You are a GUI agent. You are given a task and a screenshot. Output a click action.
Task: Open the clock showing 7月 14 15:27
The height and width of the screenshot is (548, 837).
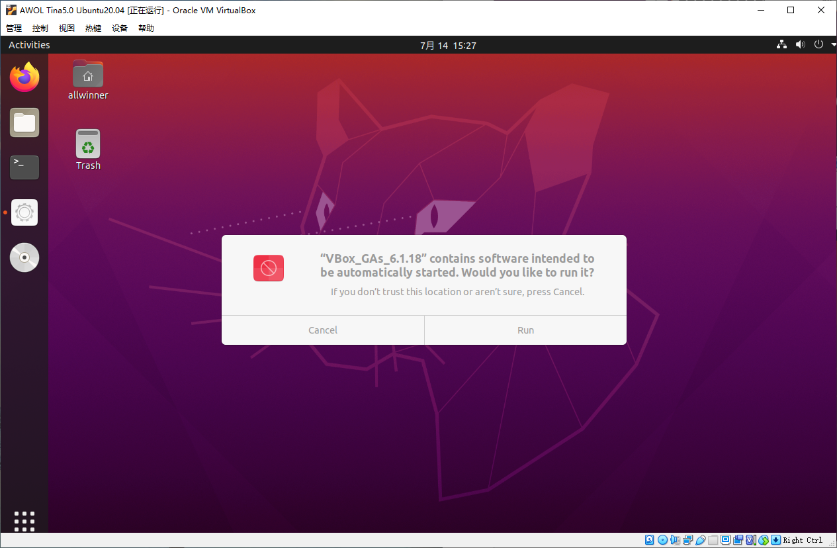point(448,46)
